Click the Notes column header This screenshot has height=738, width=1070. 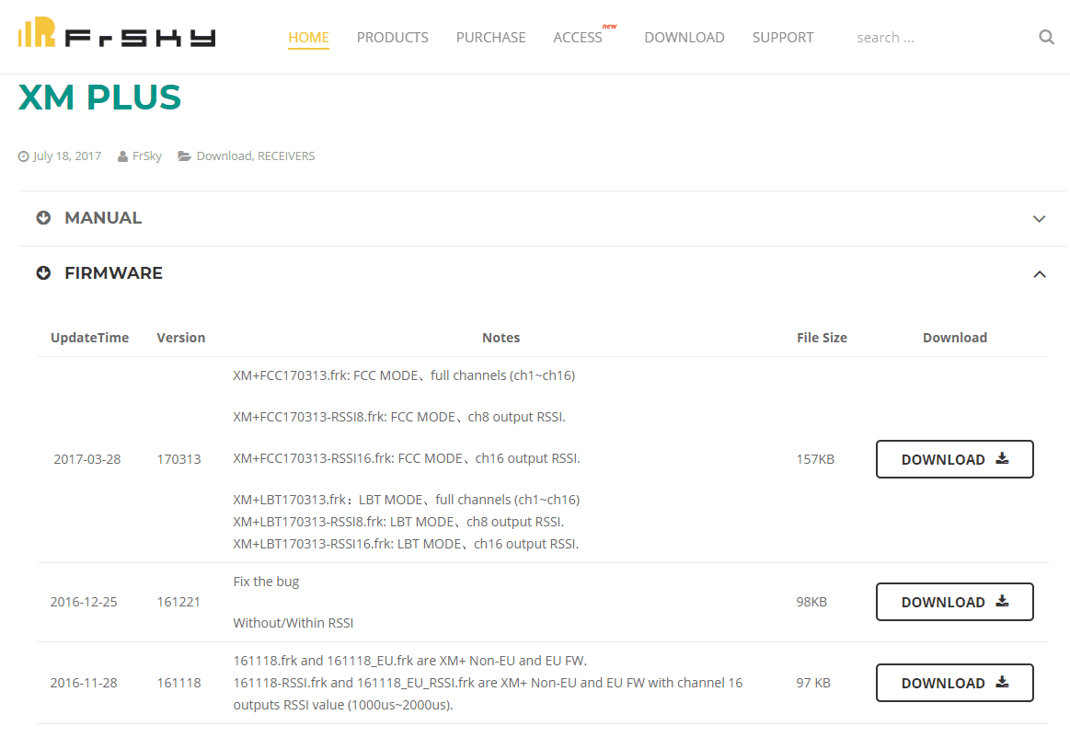coord(500,338)
